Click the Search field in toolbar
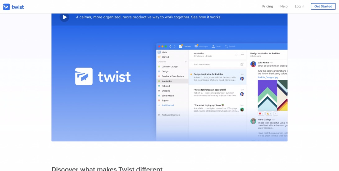 click(230, 47)
